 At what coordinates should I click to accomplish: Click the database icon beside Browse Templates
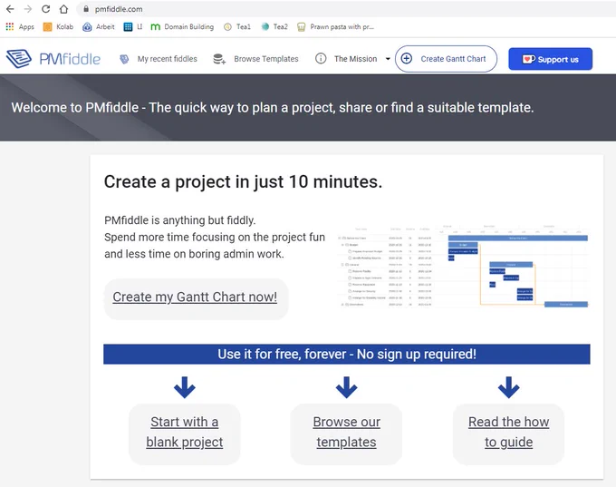(x=219, y=59)
